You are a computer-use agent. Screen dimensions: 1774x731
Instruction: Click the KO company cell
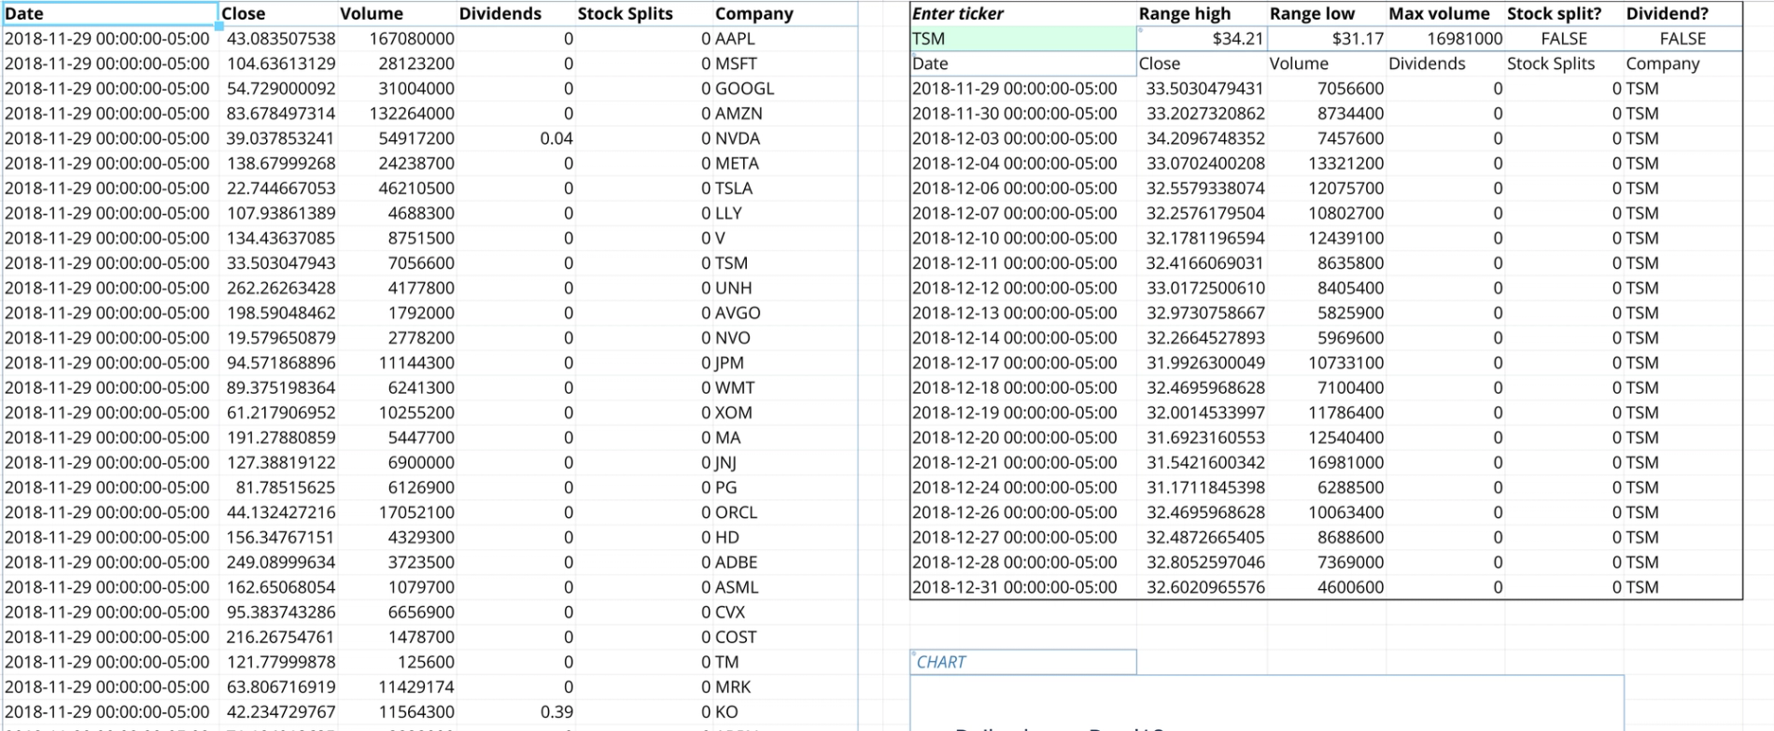784,711
